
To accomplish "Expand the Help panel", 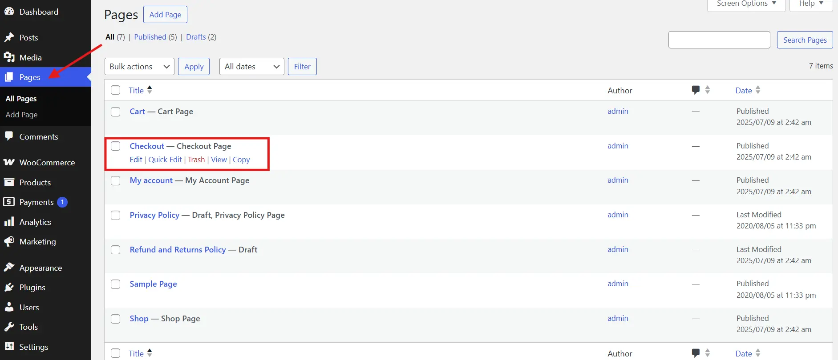I will tap(811, 4).
